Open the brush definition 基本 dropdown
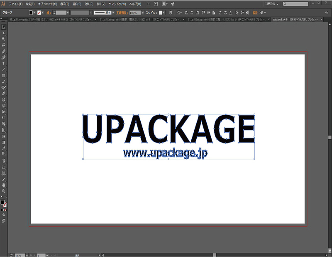This screenshot has width=332, height=257. (x=113, y=13)
